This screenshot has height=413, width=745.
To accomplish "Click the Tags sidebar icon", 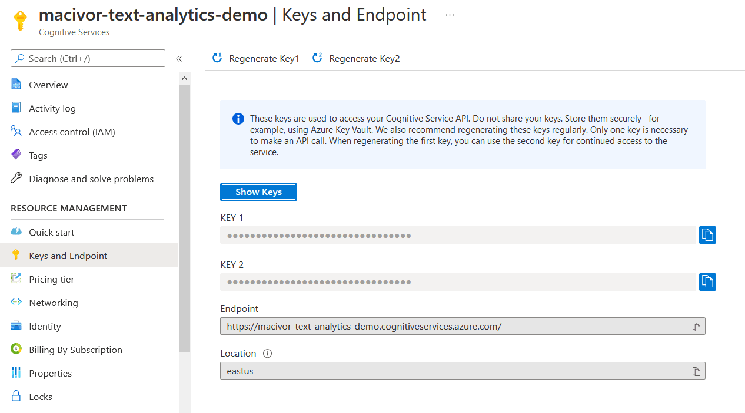I will pyautogui.click(x=16, y=155).
